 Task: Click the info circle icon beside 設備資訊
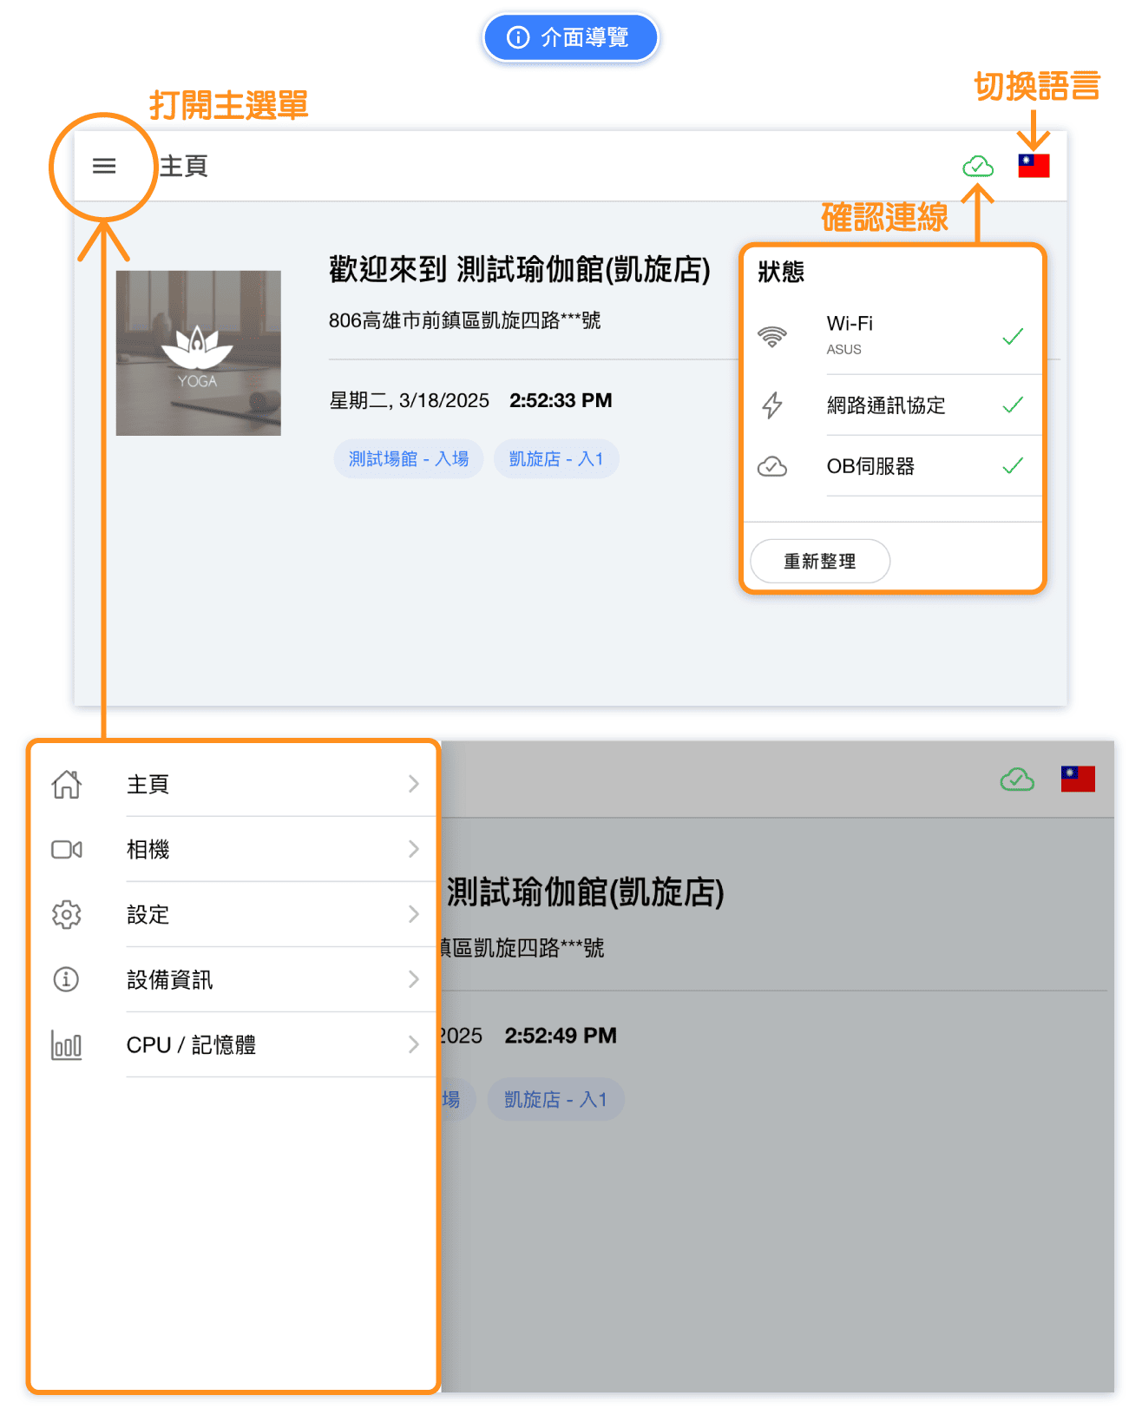tap(67, 979)
